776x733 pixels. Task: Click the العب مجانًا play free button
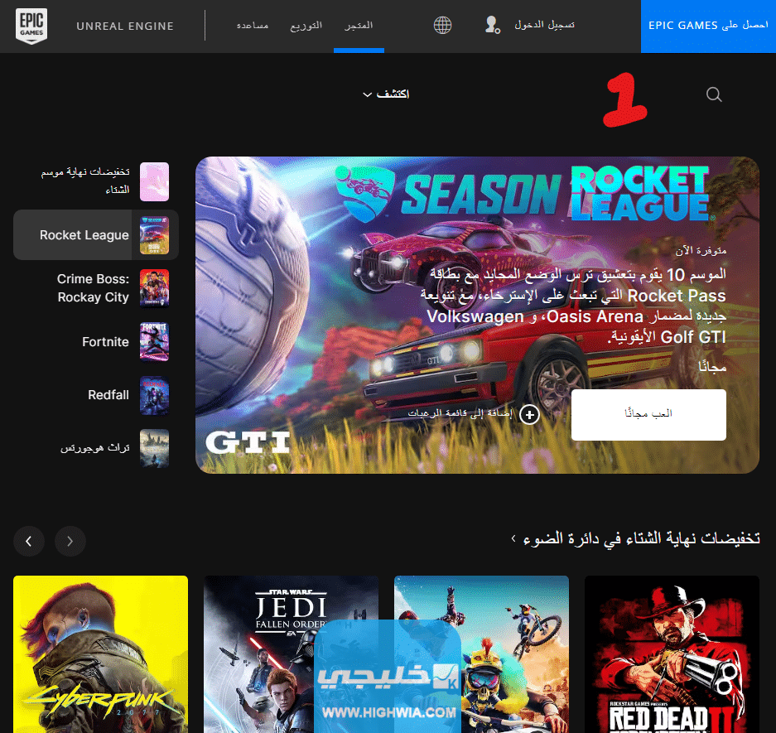(648, 414)
